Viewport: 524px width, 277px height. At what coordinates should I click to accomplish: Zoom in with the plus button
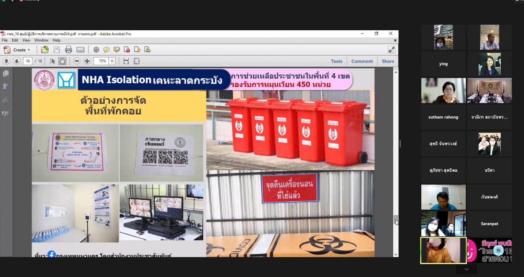[x=87, y=61]
